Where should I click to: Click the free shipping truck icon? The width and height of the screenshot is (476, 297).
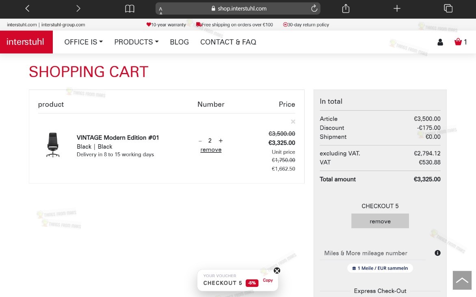click(x=199, y=25)
